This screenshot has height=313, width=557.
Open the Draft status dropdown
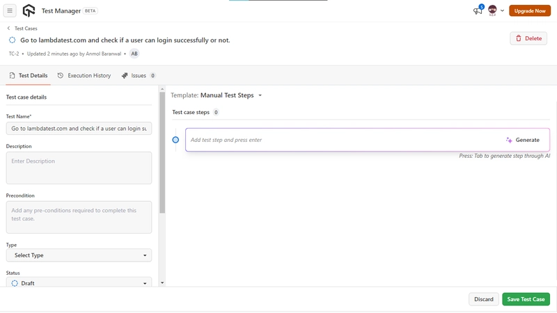pos(79,283)
